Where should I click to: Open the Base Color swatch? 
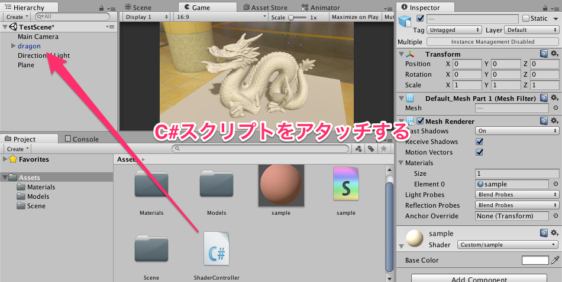tap(535, 260)
